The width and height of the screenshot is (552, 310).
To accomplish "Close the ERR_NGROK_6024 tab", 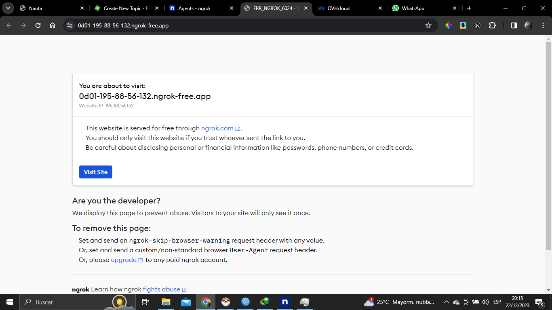I will (306, 8).
